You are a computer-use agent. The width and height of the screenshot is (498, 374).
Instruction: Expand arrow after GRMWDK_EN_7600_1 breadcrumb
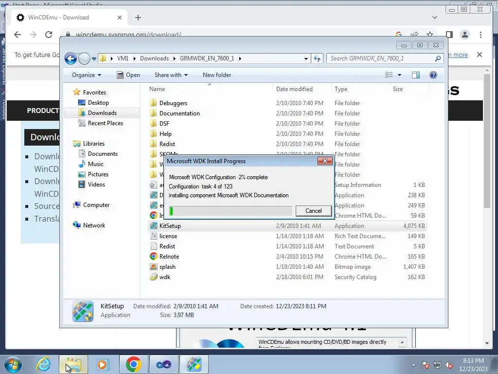click(240, 58)
